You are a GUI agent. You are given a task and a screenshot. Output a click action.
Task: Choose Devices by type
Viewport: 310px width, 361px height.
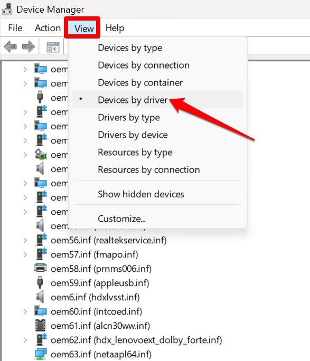157,48
